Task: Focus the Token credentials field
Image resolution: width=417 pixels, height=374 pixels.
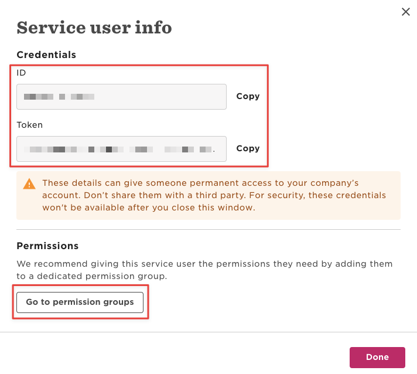Action: pos(122,149)
